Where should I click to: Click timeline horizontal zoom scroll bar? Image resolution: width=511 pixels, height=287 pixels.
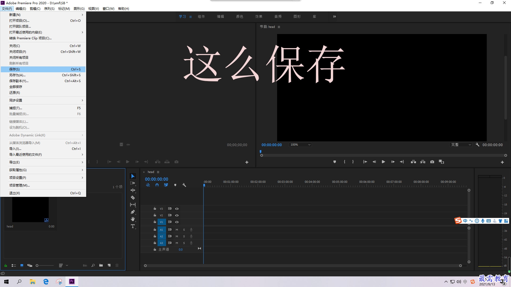pos(303,265)
